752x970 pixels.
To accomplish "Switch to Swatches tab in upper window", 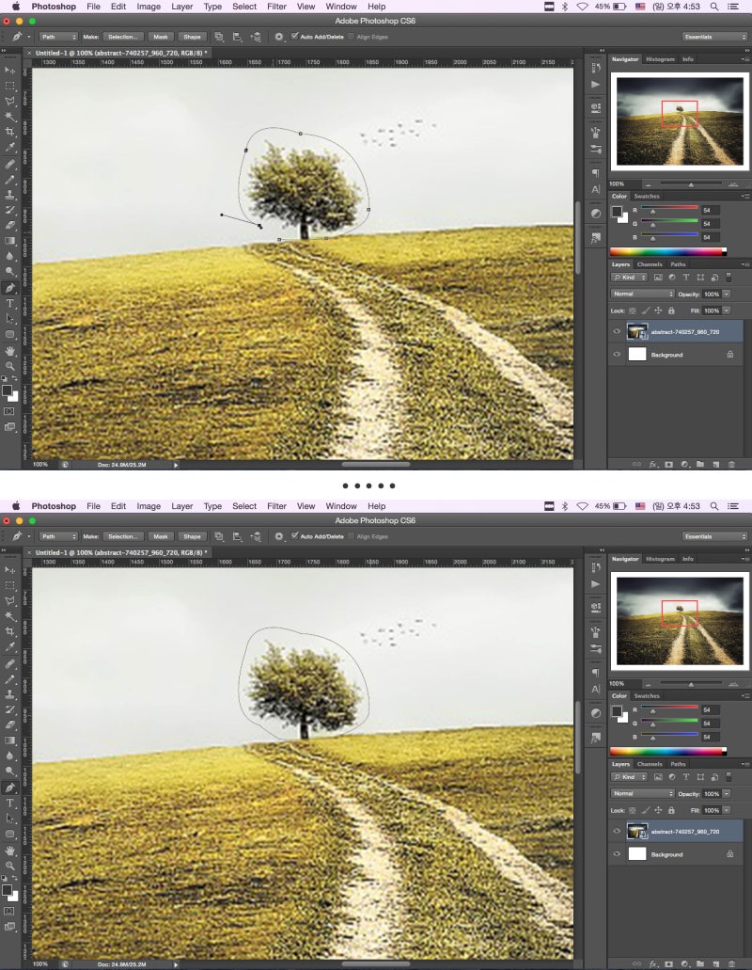I will pos(647,196).
